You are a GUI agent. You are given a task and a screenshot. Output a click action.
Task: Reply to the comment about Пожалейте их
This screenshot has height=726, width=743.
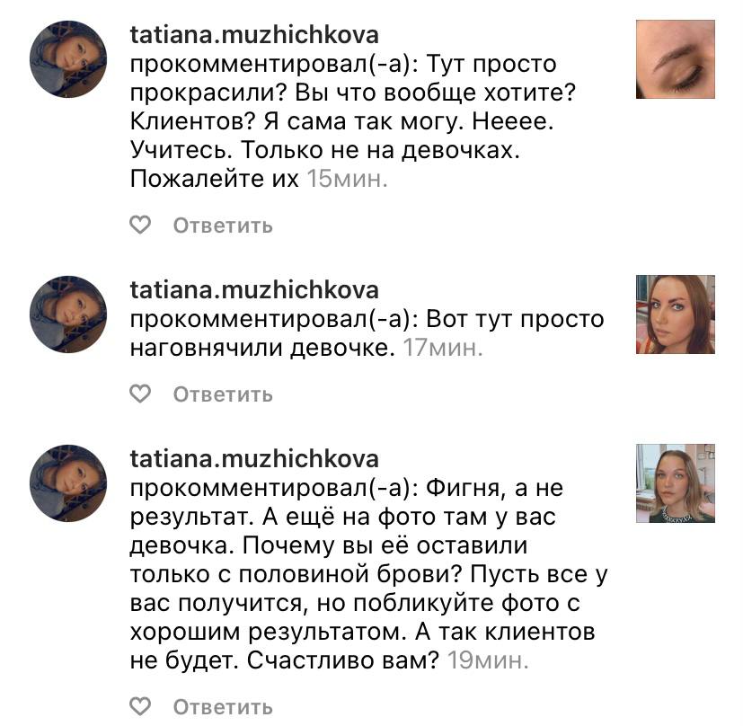[x=223, y=226]
